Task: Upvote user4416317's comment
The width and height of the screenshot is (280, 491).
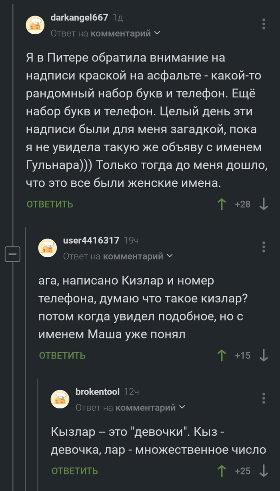Action: (x=220, y=355)
